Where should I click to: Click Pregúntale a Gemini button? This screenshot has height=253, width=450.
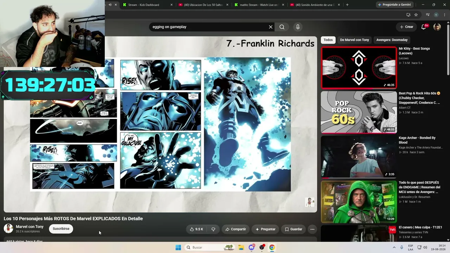click(x=394, y=5)
